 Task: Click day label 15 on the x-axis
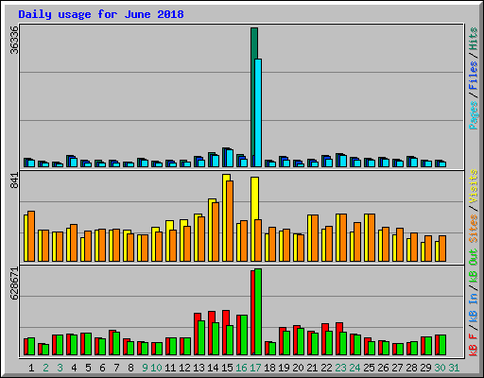point(227,368)
